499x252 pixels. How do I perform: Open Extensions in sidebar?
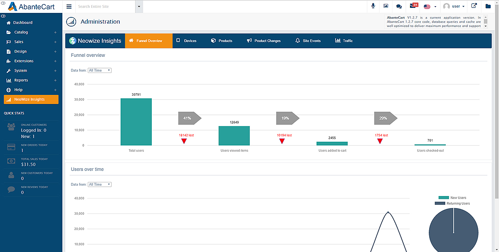tap(31, 61)
